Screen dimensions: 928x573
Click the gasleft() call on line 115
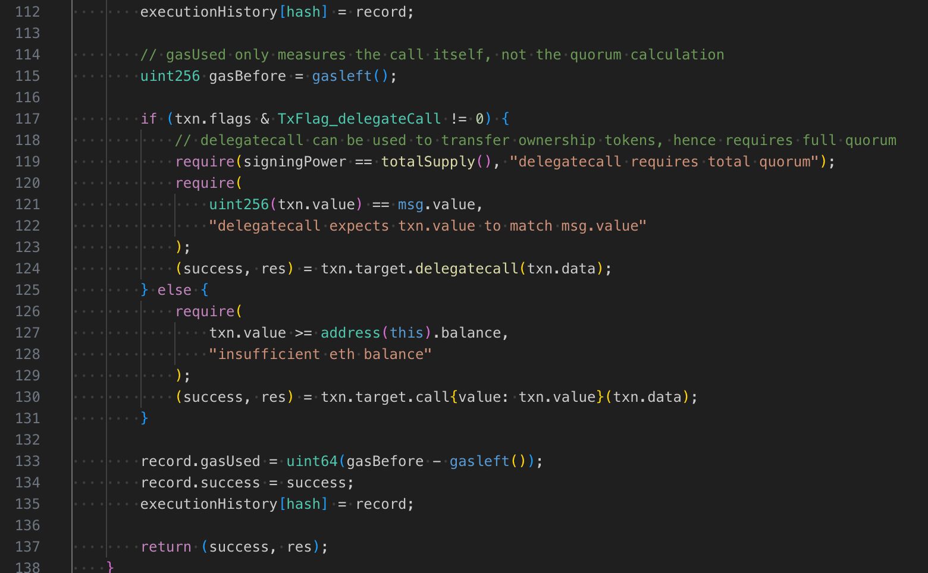tap(350, 76)
